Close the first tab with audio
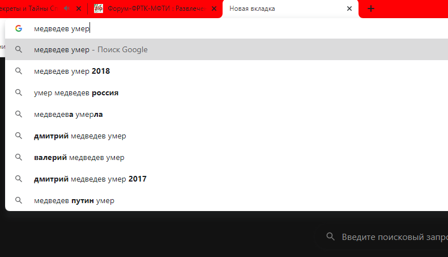The image size is (448, 257). (x=79, y=9)
